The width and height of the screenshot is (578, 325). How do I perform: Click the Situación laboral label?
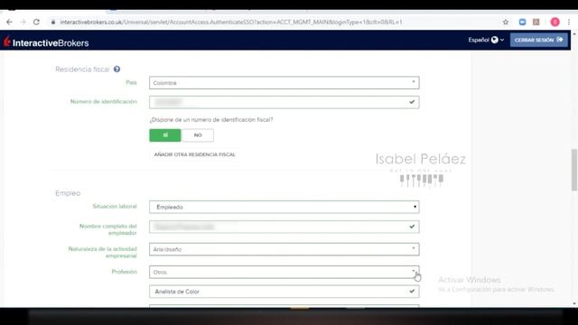pyautogui.click(x=115, y=207)
